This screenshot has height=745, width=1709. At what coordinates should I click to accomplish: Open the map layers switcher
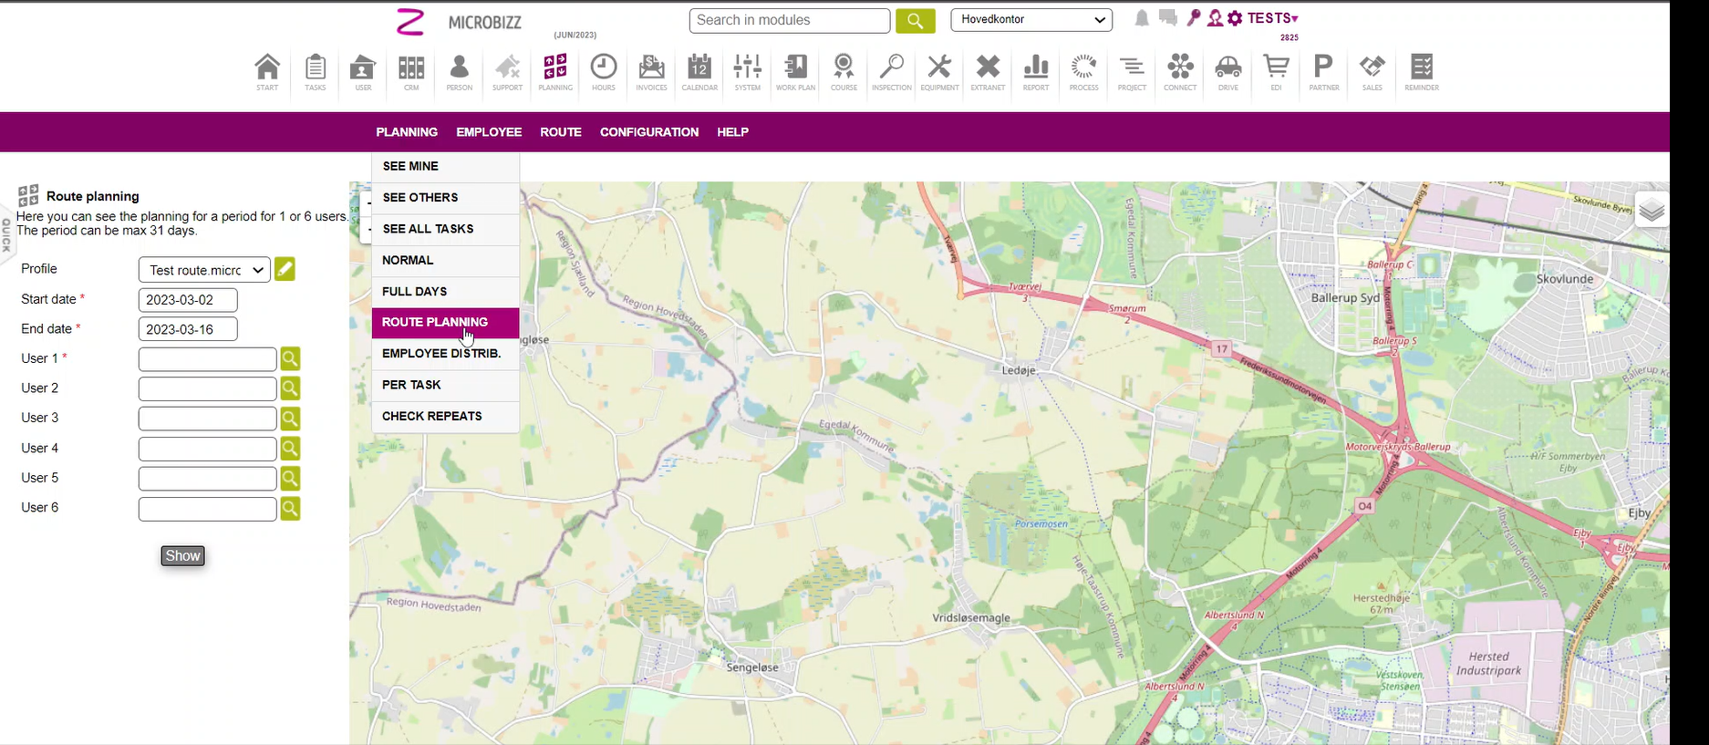coord(1651,212)
